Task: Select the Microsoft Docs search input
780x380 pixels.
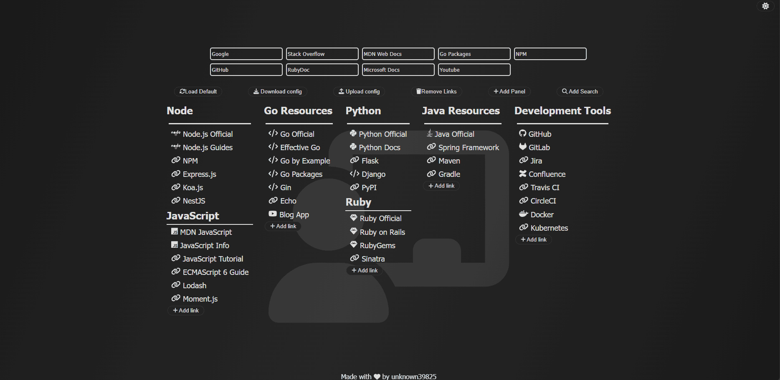Action: (398, 70)
